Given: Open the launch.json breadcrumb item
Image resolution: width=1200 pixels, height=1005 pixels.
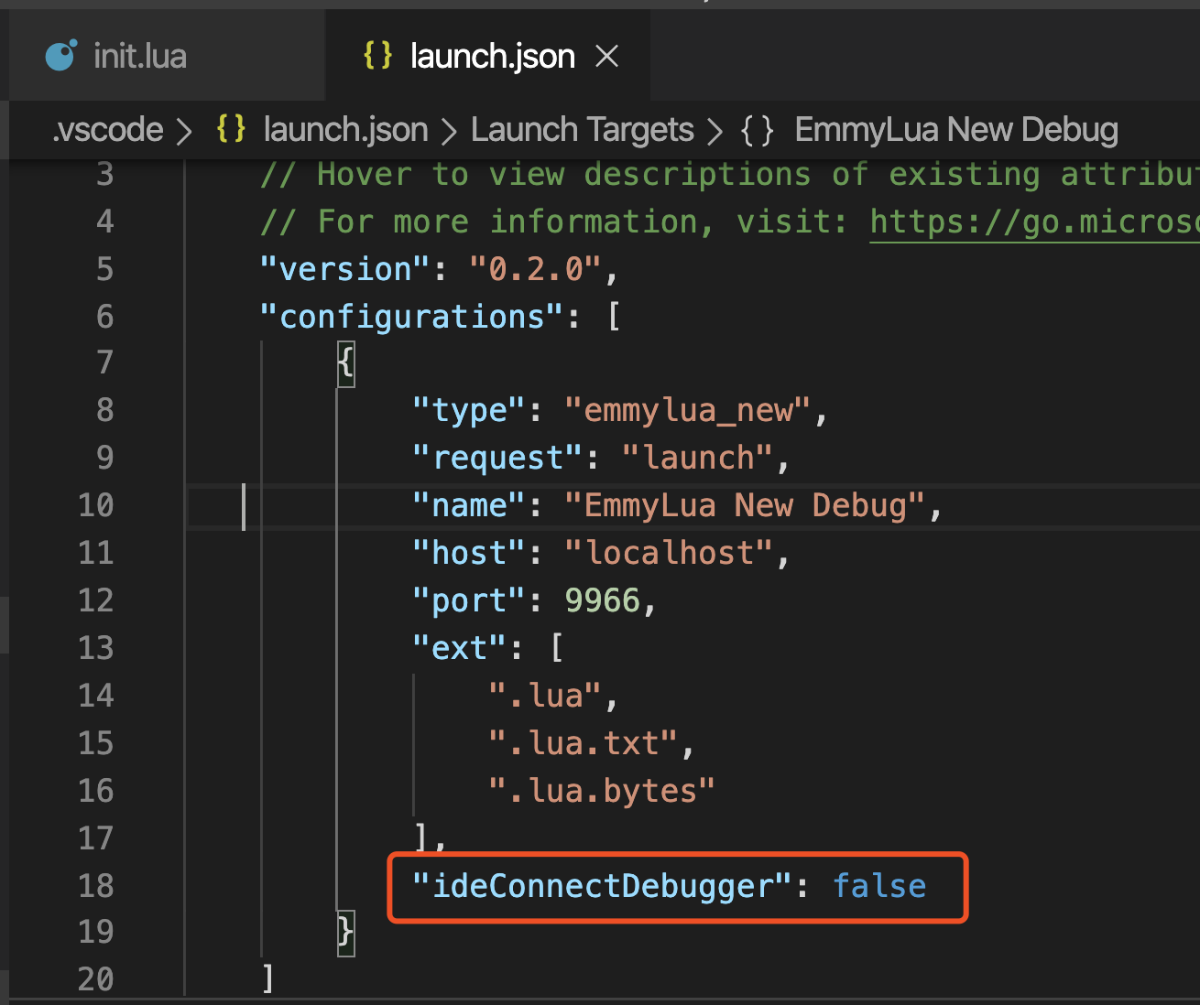Looking at the screenshot, I should pos(345,130).
